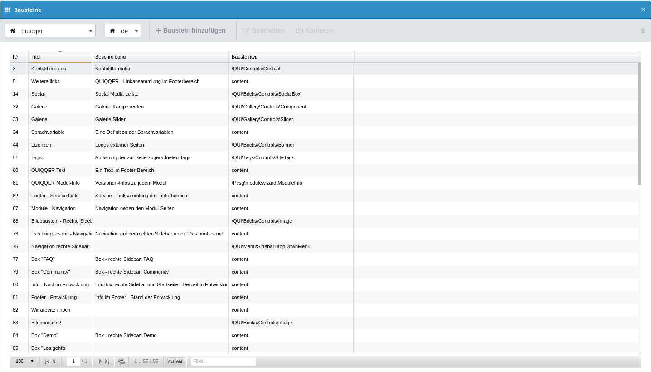
Task: Click the trash delete icon
Action: pyautogui.click(x=642, y=30)
